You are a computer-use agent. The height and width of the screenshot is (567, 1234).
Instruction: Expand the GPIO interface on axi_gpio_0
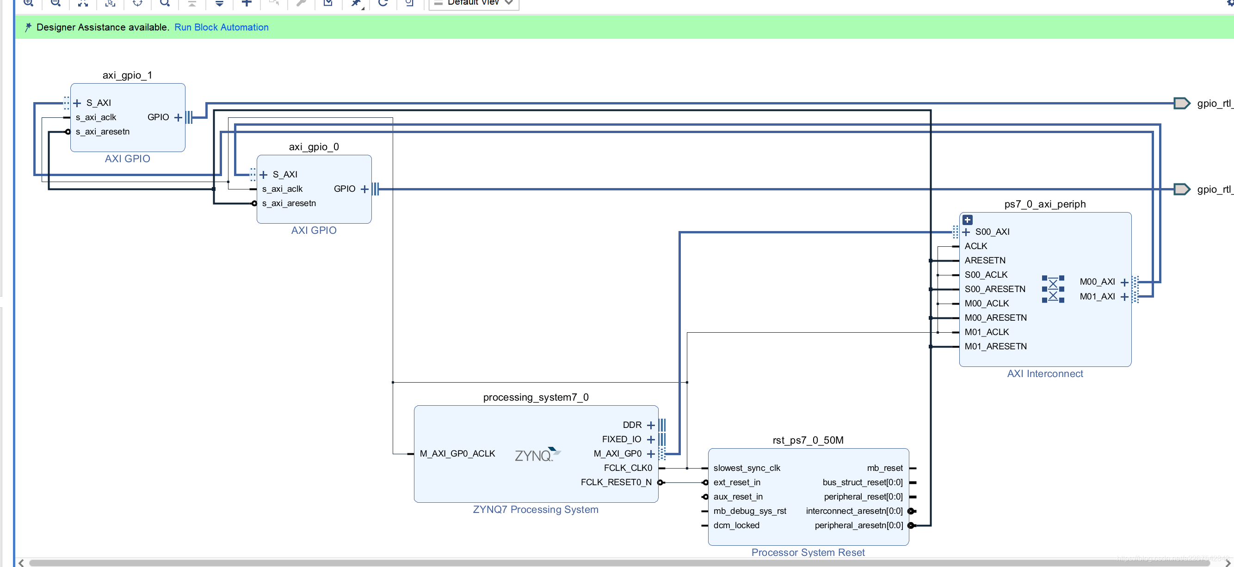pos(364,189)
